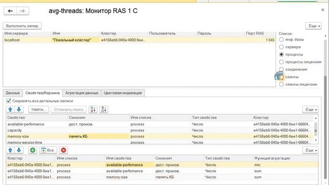The width and height of the screenshot is (329, 185).
Task: Click память КБ synonym cell highlighted
Action: [98, 136]
